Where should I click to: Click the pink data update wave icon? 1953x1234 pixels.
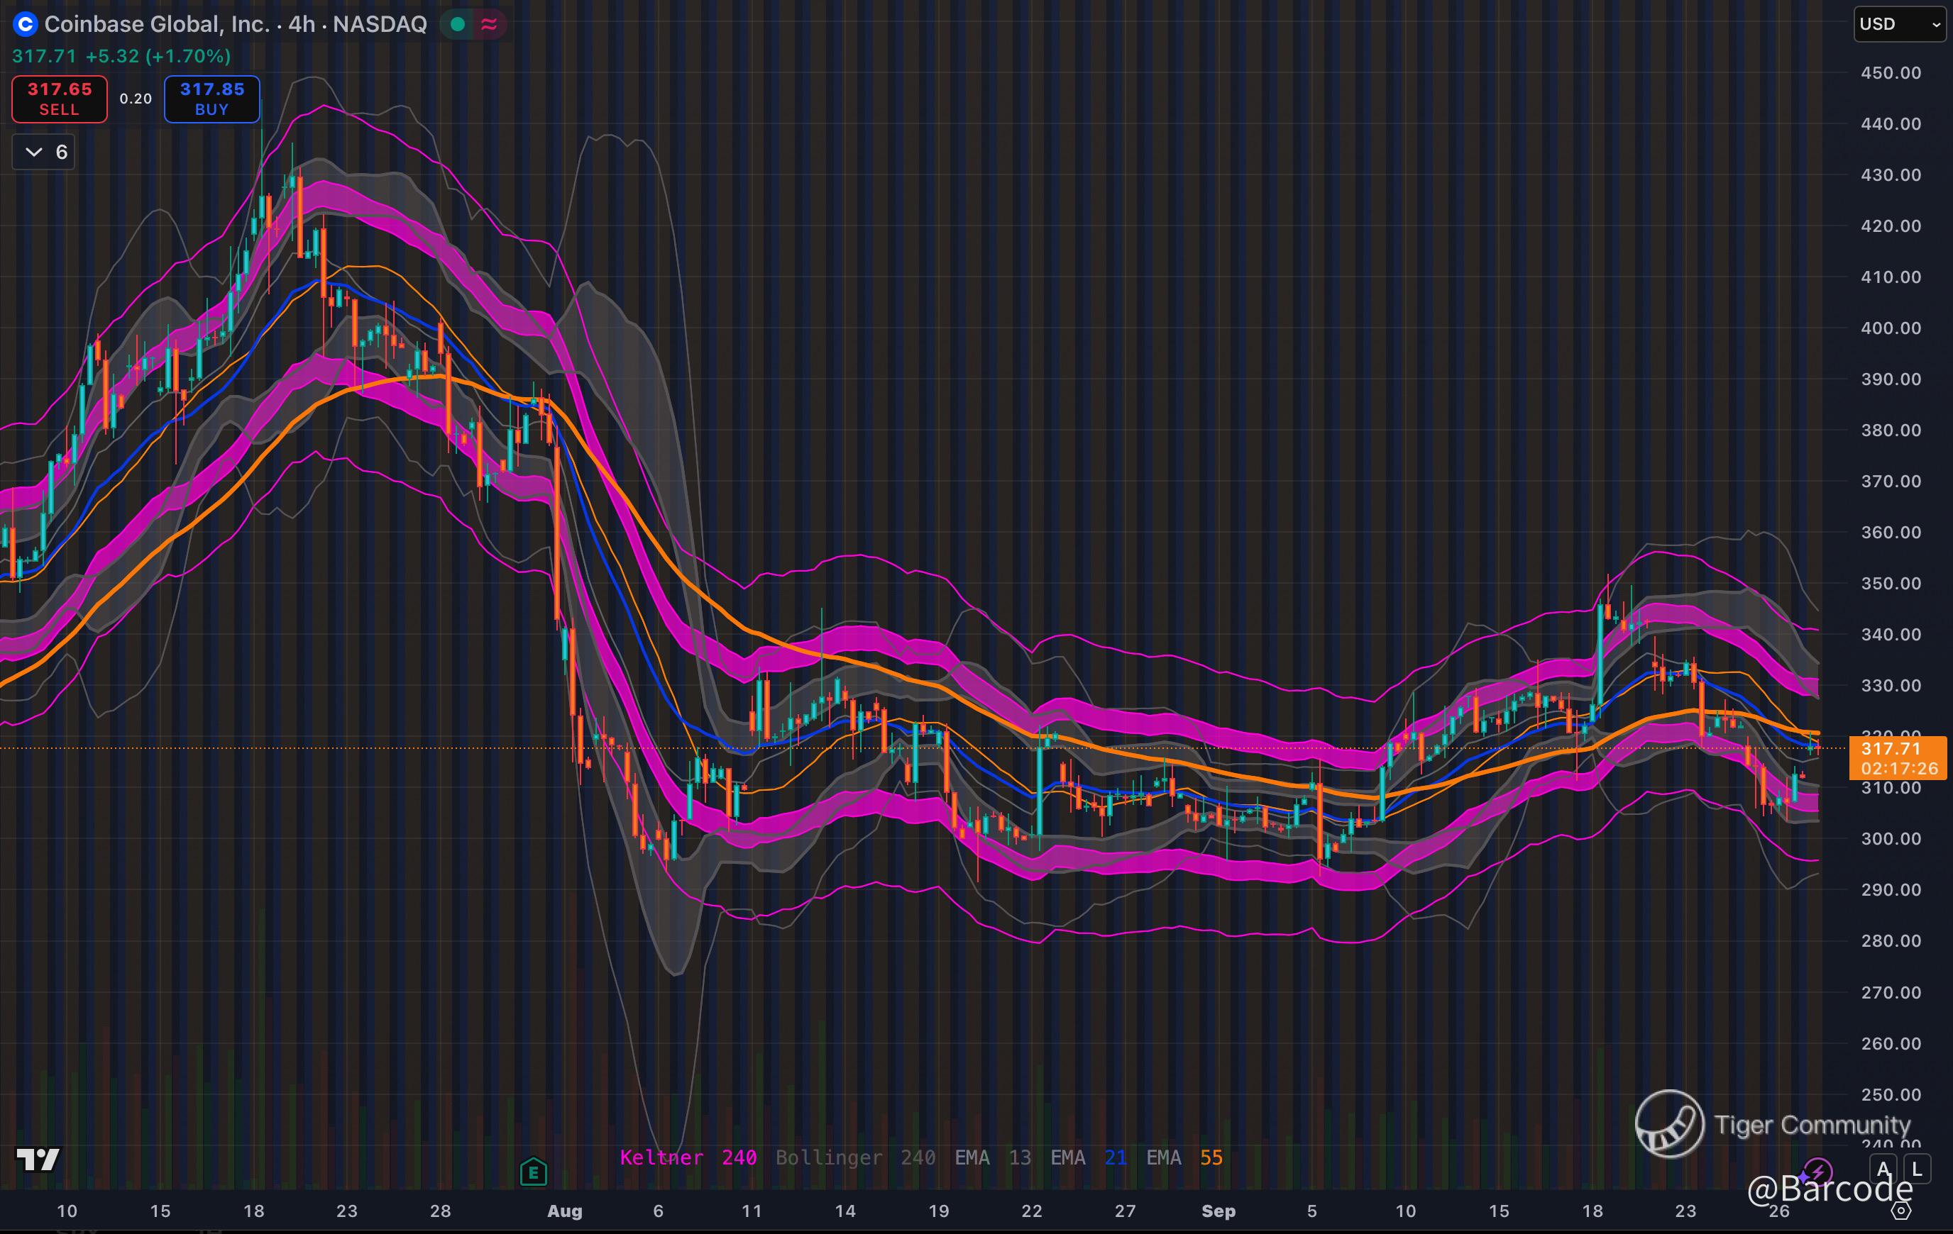489,24
